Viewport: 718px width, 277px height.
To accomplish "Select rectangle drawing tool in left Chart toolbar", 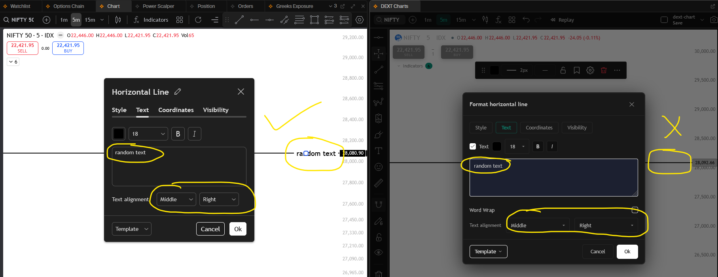I will pyautogui.click(x=314, y=20).
